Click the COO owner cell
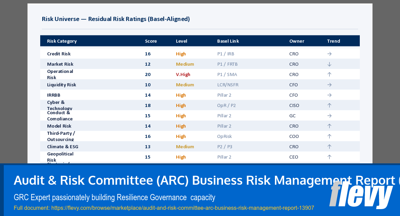The height and width of the screenshot is (216, 400). (x=294, y=136)
